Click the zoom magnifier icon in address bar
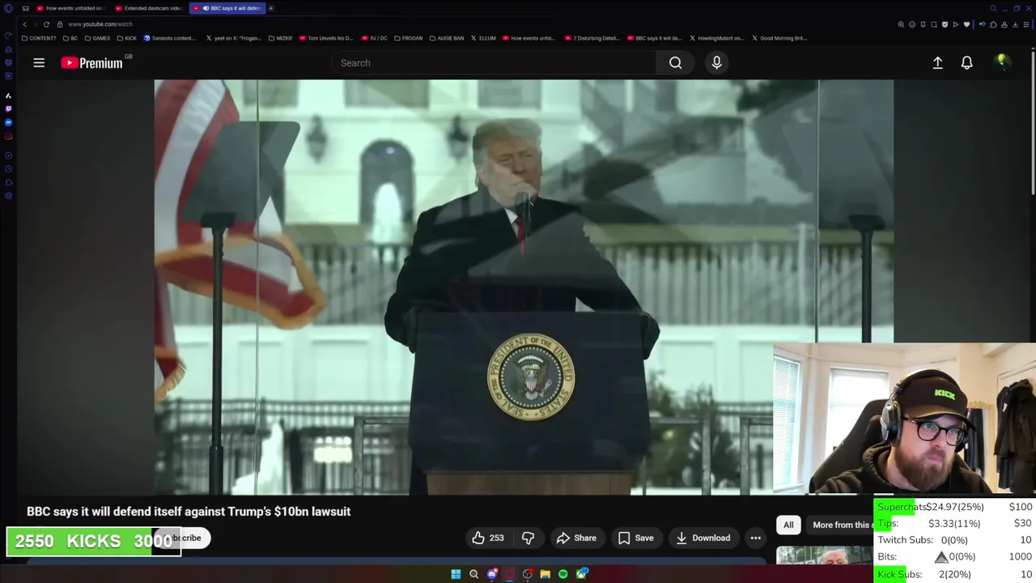 (x=901, y=24)
